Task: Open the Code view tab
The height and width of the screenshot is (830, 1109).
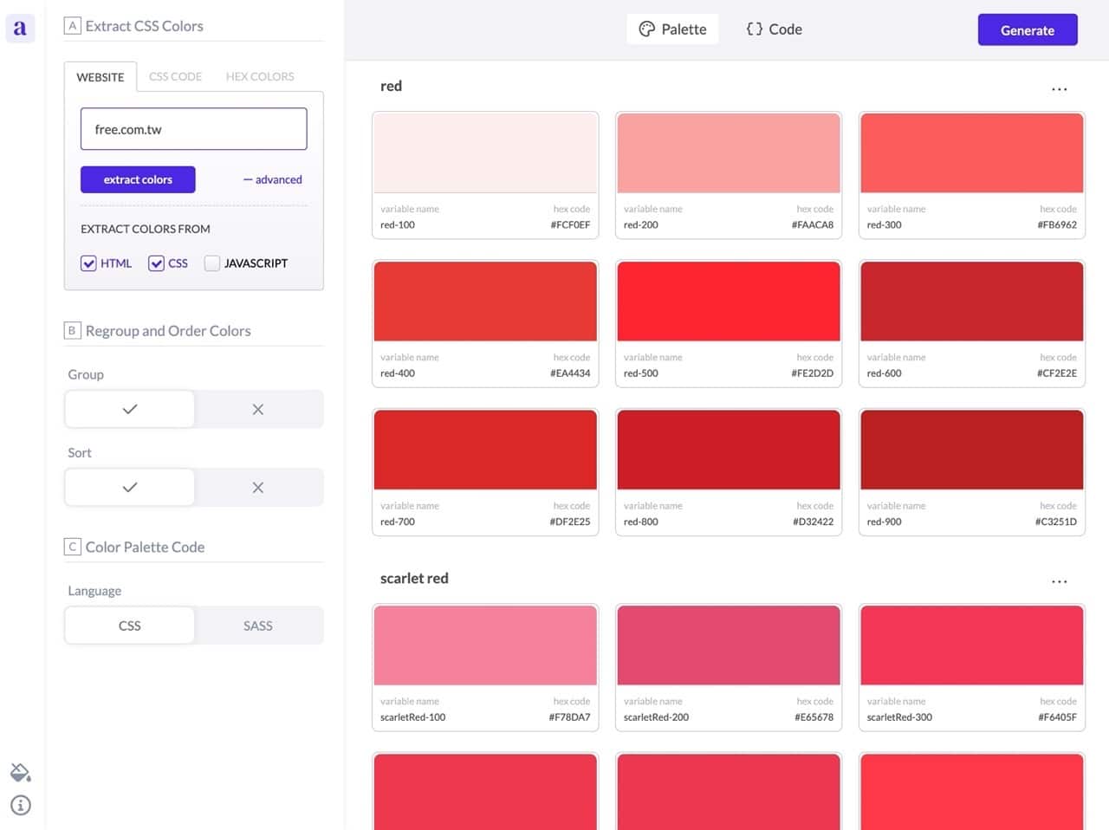Action: point(774,29)
